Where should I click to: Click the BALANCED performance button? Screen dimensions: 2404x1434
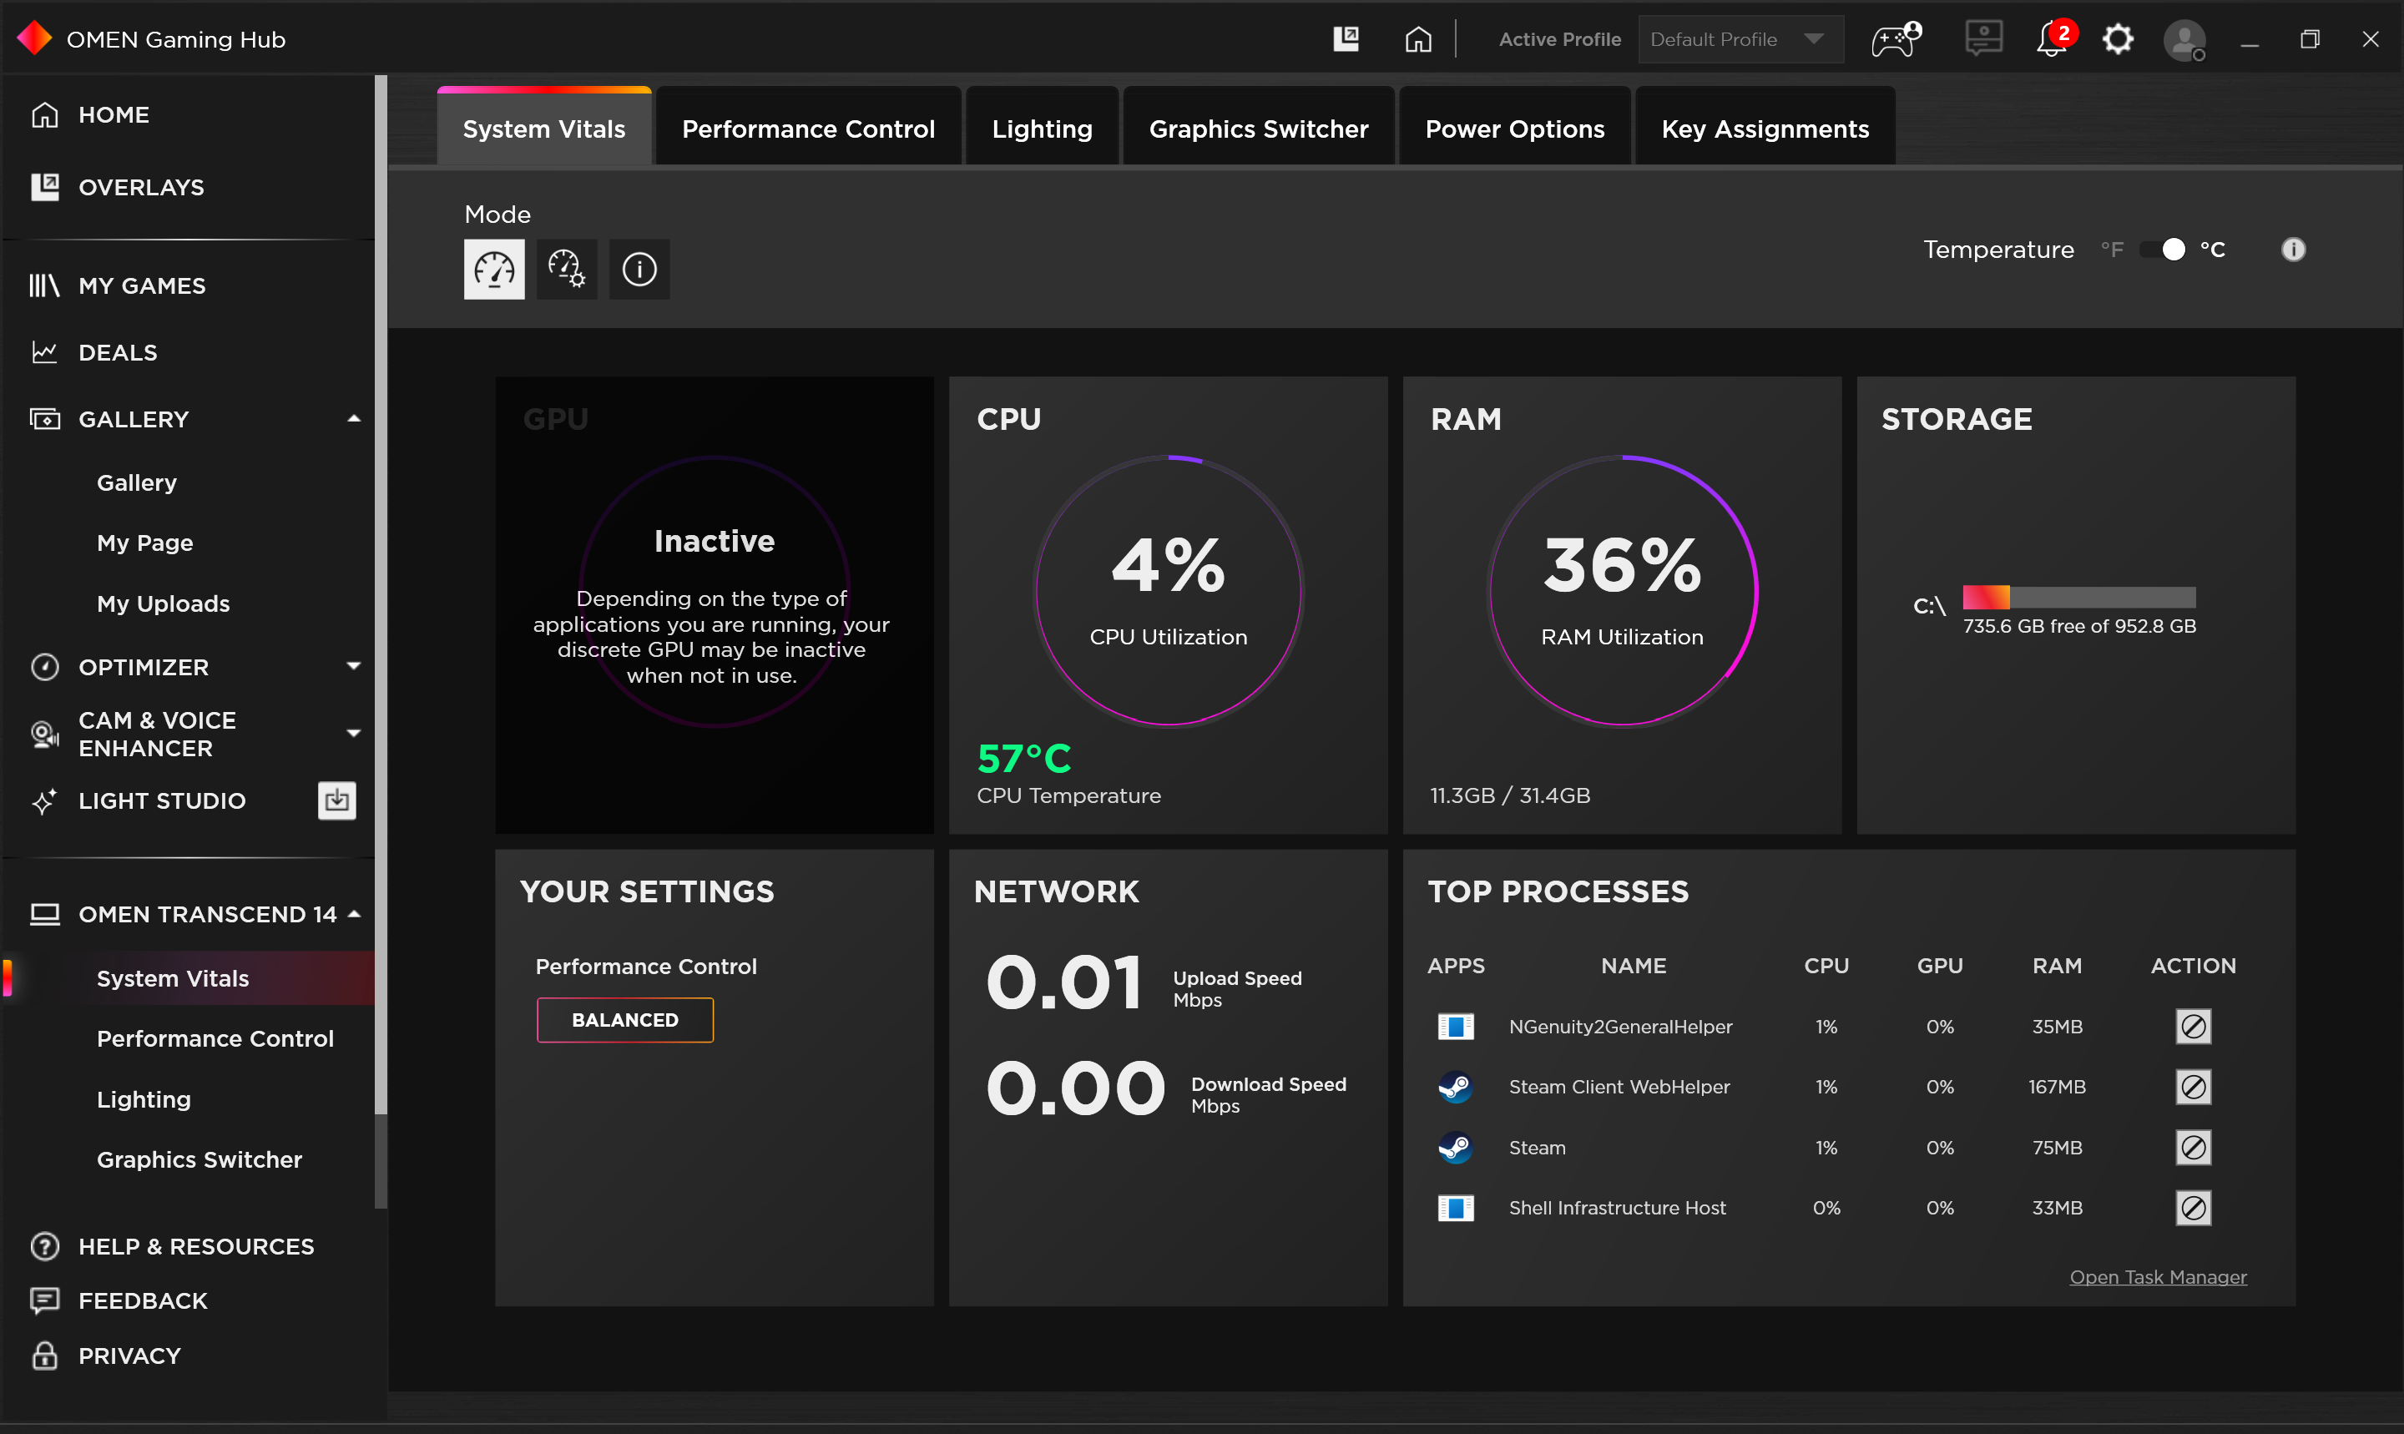click(x=624, y=1019)
